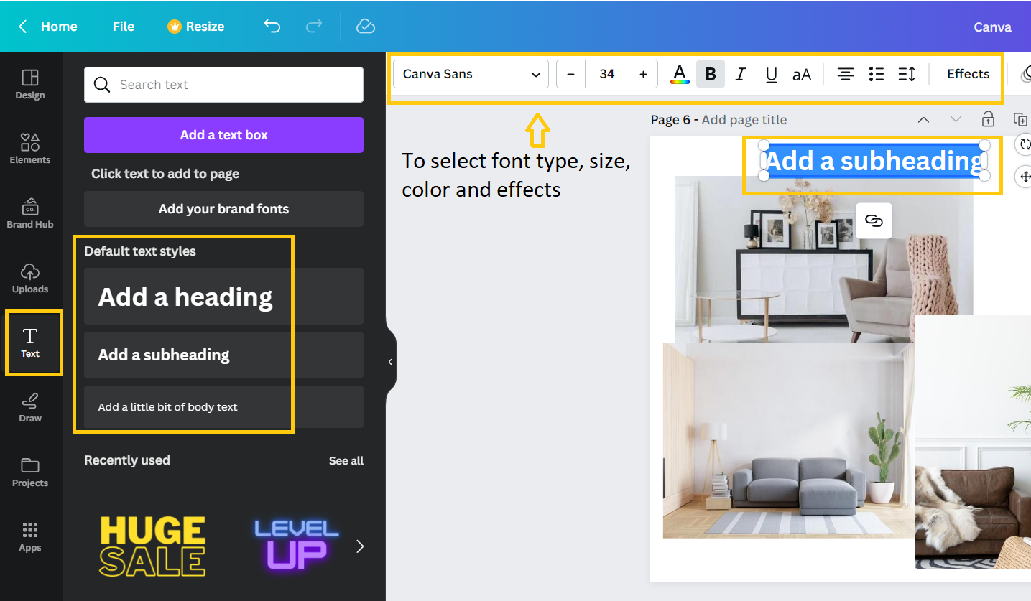Decrease font size with minus button
Screen dimensions: 1031x601
[x=571, y=74]
